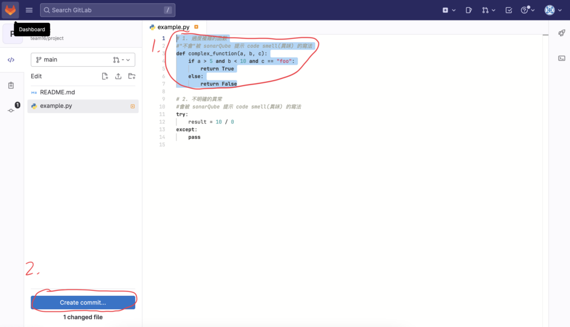570x327 pixels.
Task: Open the user avatar menu
Action: pos(552,10)
